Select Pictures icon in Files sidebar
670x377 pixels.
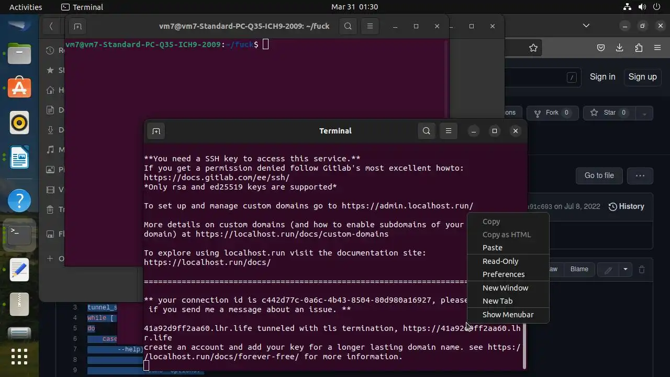tap(50, 170)
